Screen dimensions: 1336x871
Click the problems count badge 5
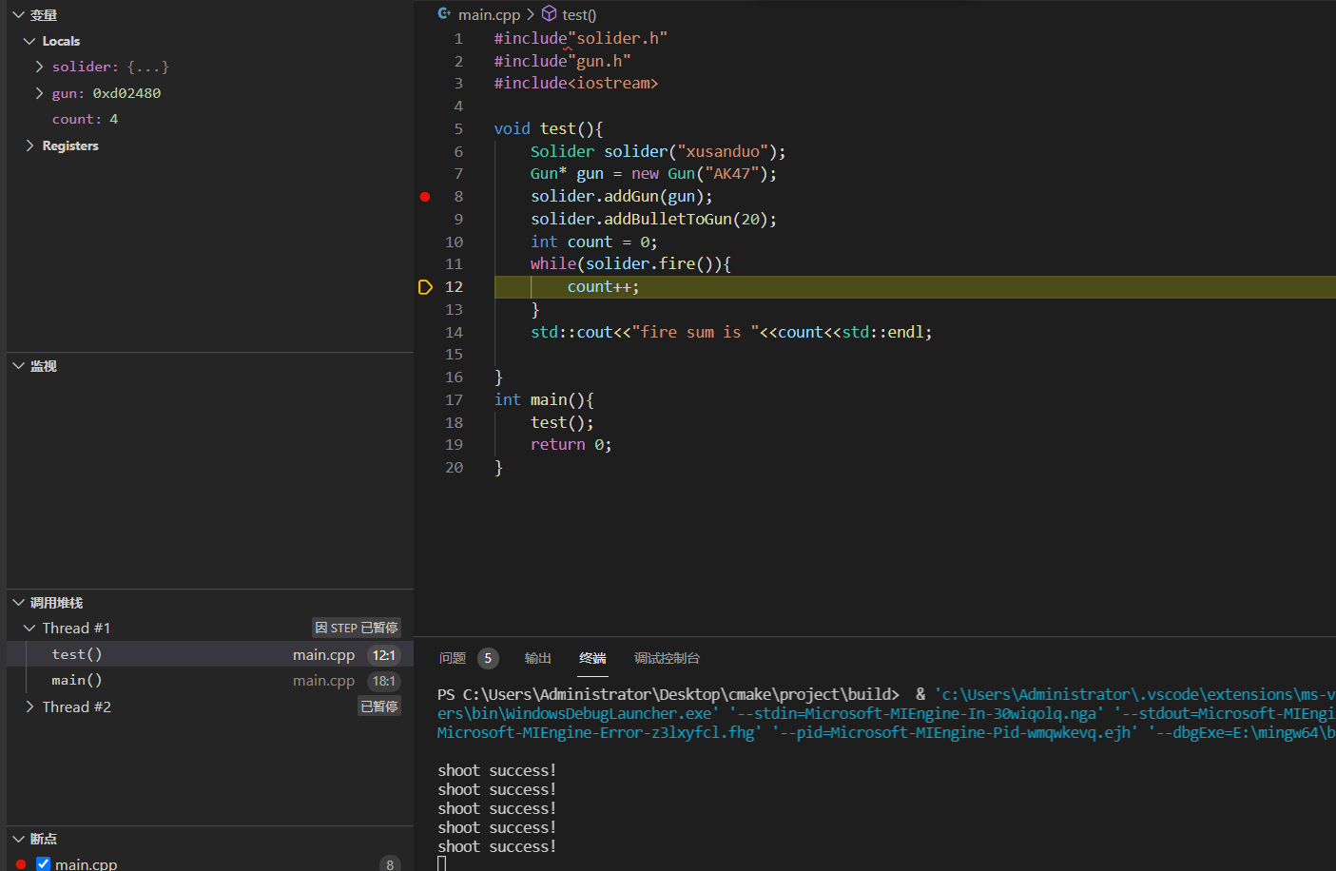tap(488, 658)
